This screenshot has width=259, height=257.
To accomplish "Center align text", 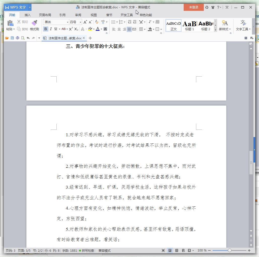I will click(119, 29).
